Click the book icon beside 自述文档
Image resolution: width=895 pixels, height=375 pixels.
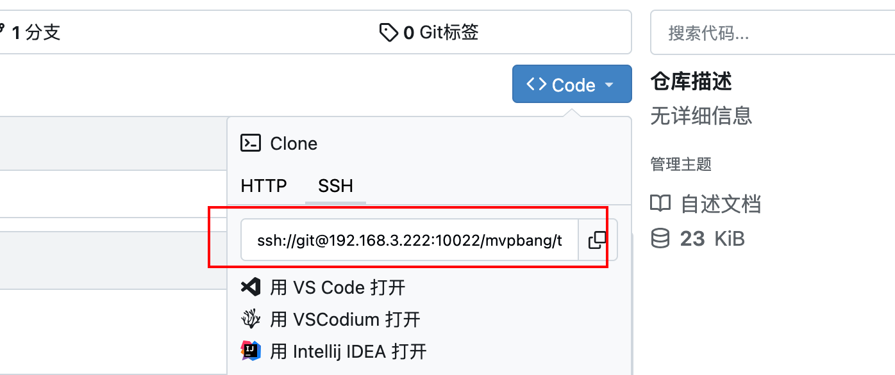[x=660, y=204]
